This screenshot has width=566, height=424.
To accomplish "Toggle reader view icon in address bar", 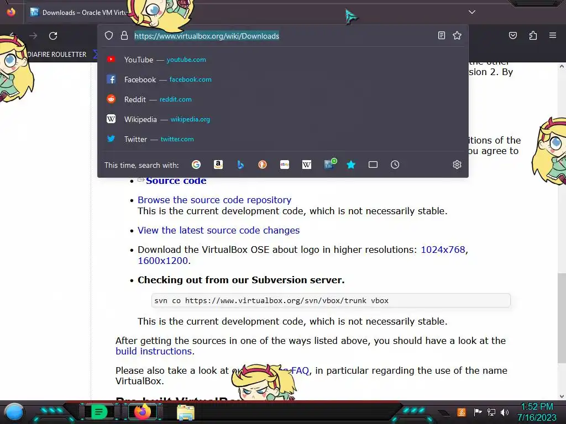I will tap(442, 35).
